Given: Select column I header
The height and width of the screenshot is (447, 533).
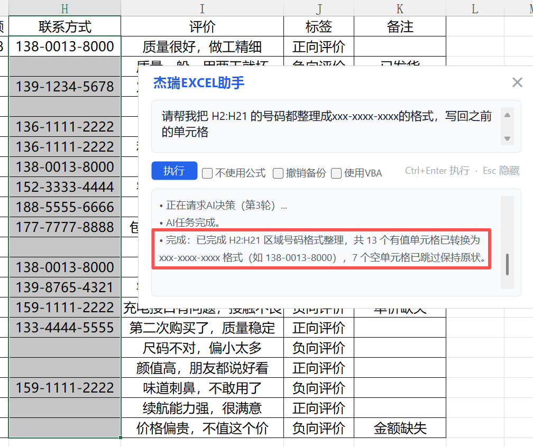Looking at the screenshot, I should [202, 8].
